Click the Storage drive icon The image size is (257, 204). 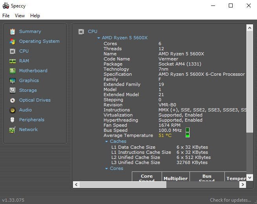[13, 90]
